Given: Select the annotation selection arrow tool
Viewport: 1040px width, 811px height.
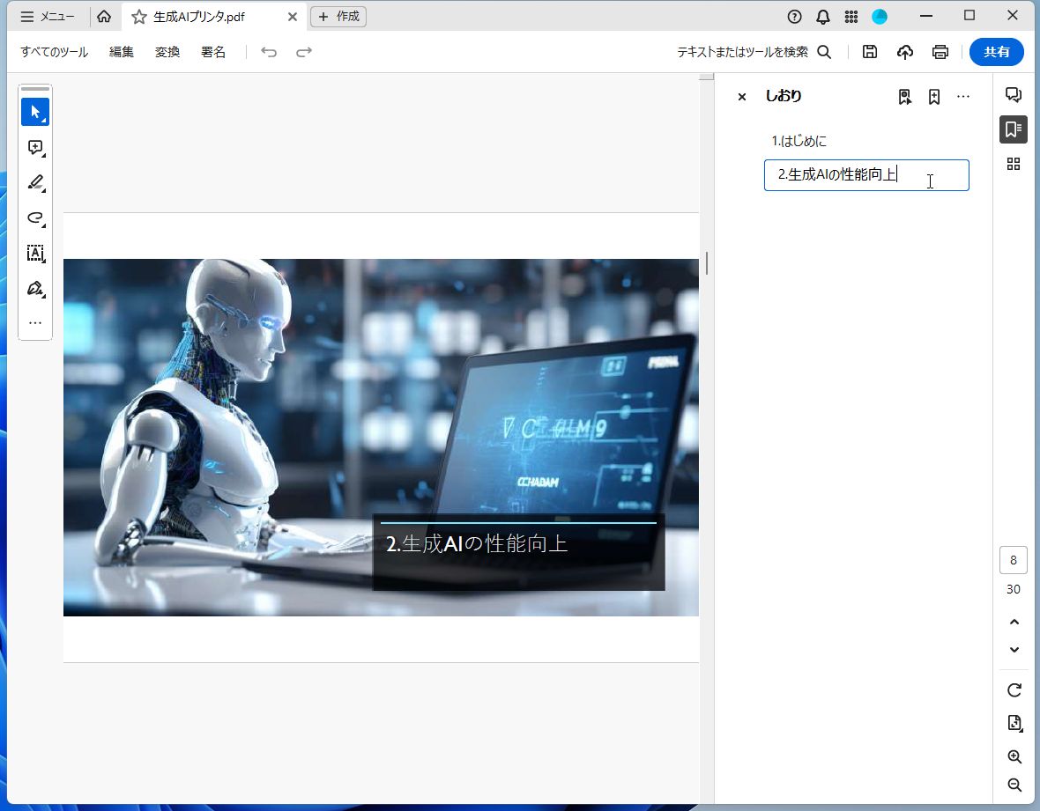Looking at the screenshot, I should (x=35, y=112).
